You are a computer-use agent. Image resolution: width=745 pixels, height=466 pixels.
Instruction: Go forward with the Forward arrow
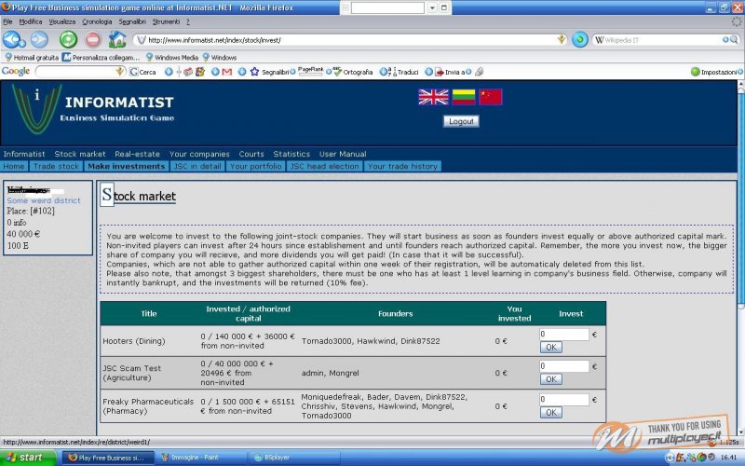pyautogui.click(x=39, y=39)
